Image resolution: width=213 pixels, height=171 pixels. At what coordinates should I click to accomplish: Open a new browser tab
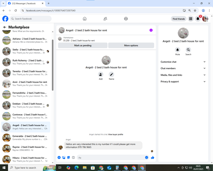(49, 3)
